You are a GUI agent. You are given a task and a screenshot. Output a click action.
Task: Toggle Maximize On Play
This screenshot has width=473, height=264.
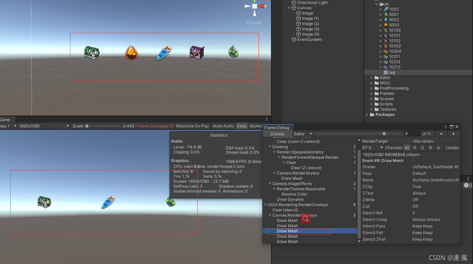[192, 126]
